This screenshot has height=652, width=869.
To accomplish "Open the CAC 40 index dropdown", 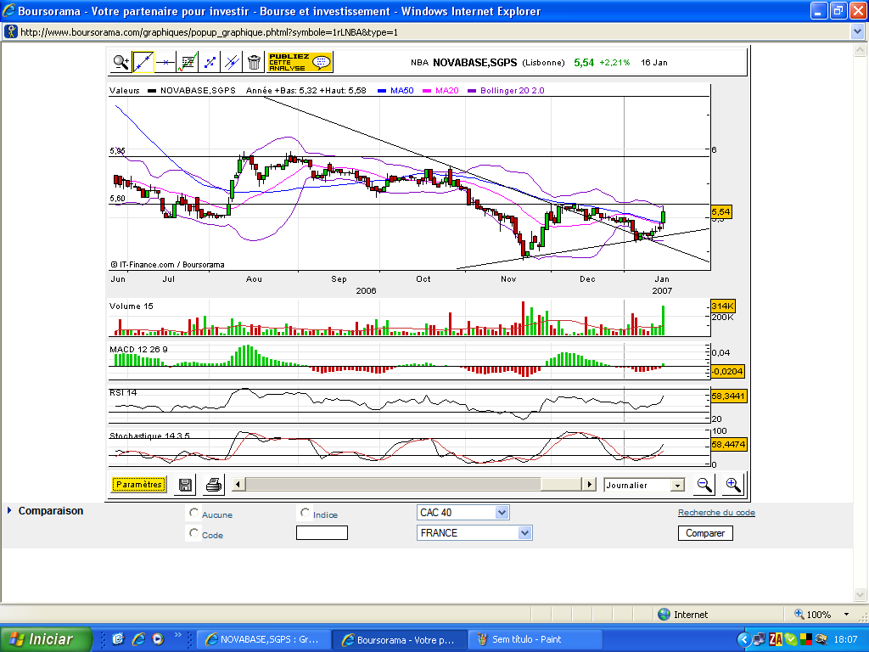I will (463, 512).
